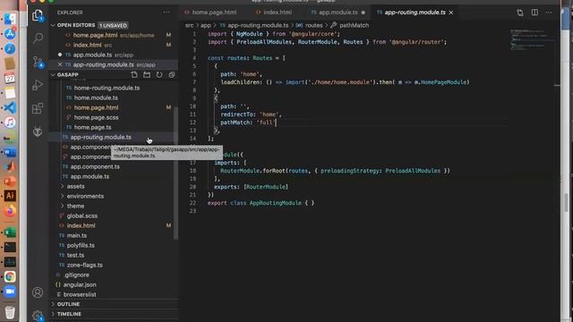The width and height of the screenshot is (573, 322).
Task: Open zone-flags.ts in file tree
Action: pos(85,265)
